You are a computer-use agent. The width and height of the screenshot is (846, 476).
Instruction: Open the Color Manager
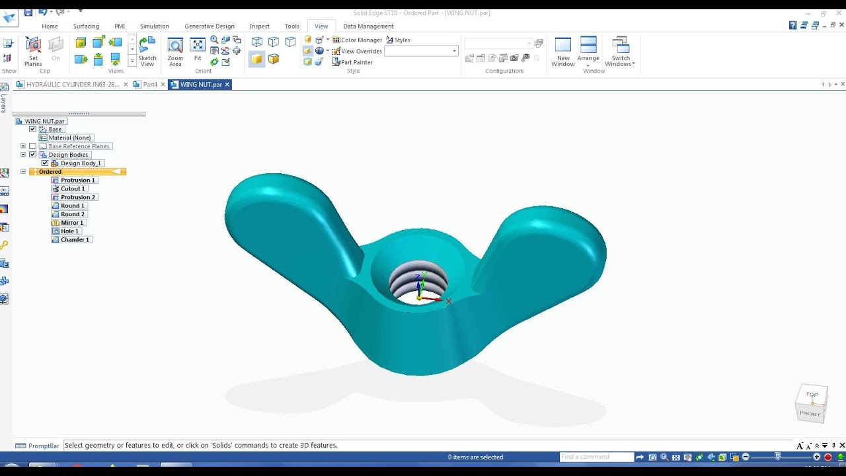pos(357,40)
